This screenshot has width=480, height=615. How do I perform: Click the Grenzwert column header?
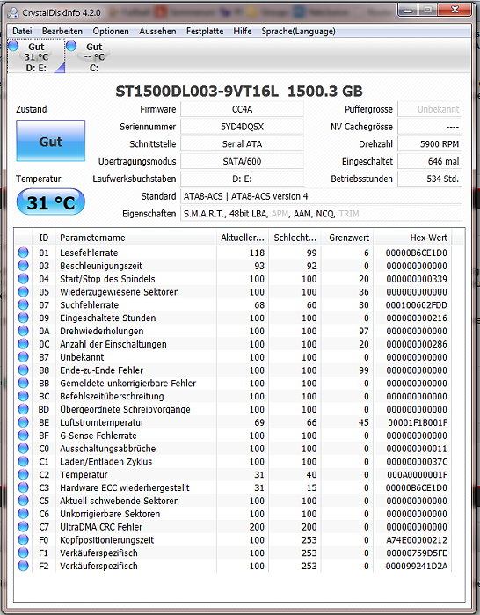[x=347, y=238]
